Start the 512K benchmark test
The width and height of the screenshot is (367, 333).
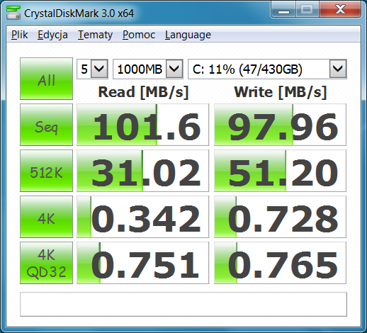pos(46,171)
